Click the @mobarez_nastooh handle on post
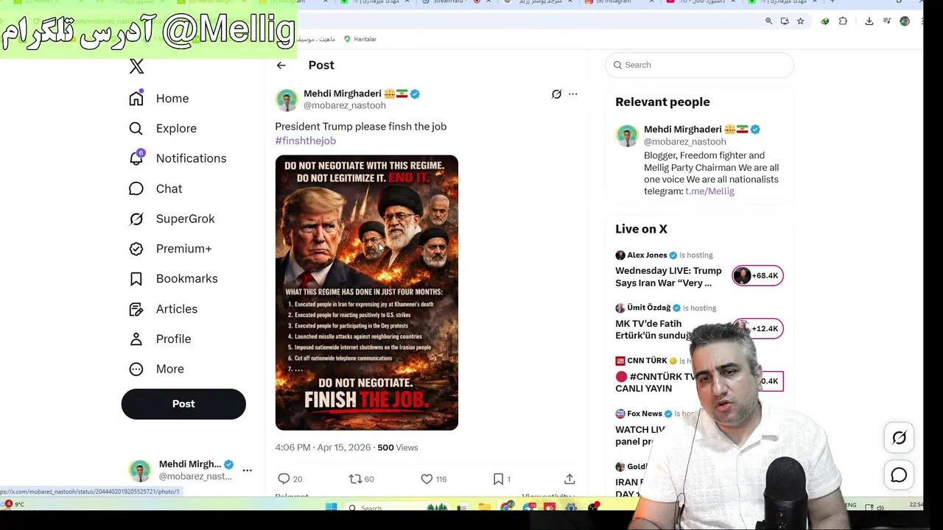 tap(345, 105)
